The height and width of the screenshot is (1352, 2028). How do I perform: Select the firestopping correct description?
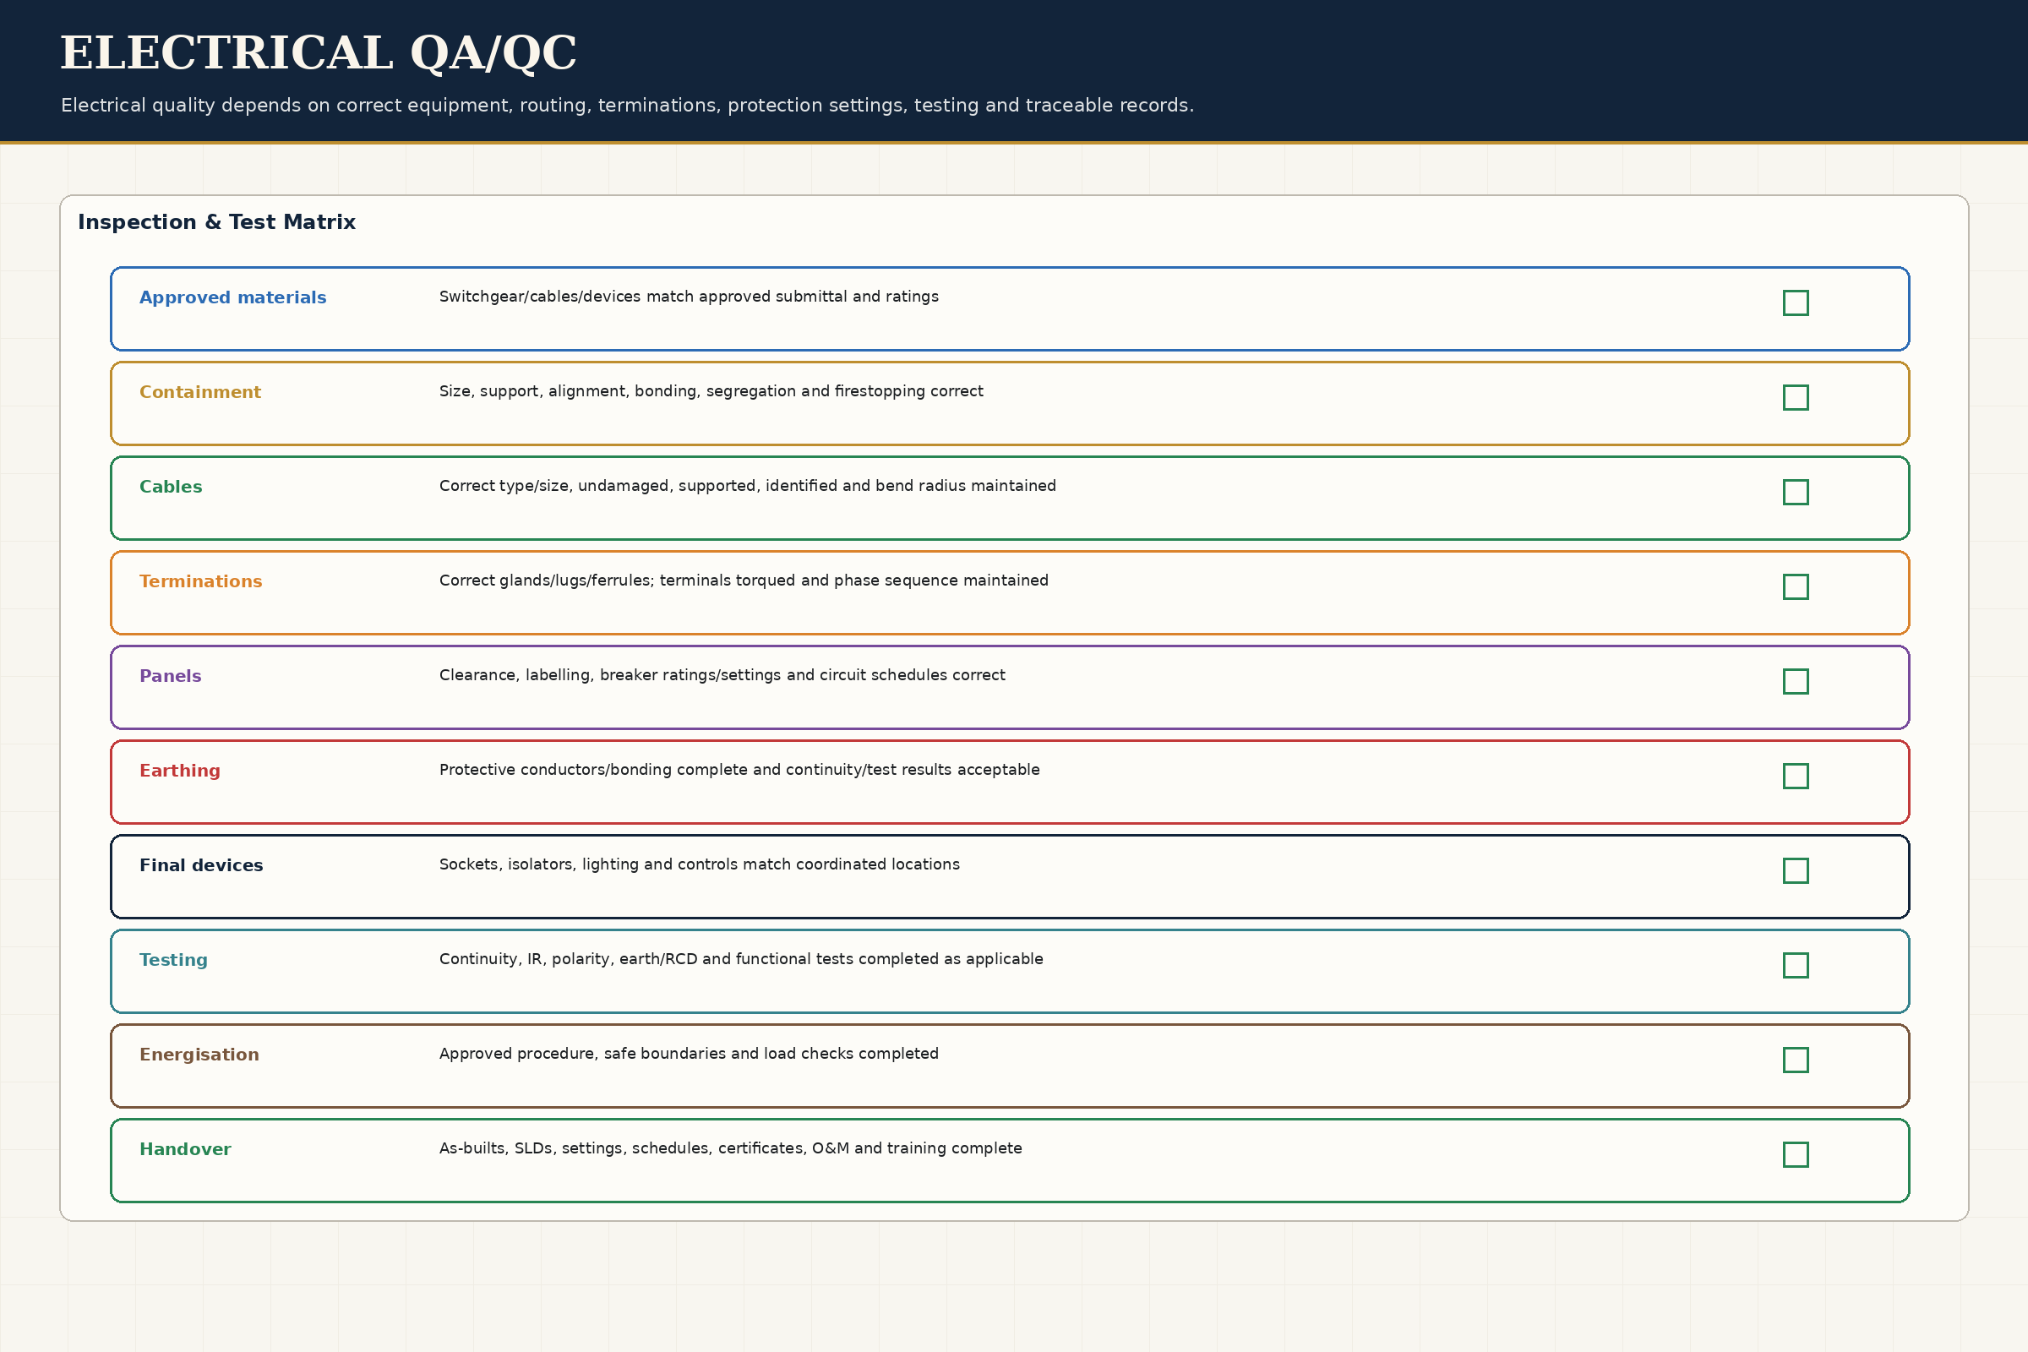(711, 391)
